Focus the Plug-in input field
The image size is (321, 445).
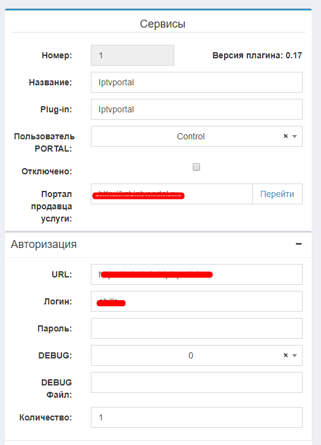point(196,109)
